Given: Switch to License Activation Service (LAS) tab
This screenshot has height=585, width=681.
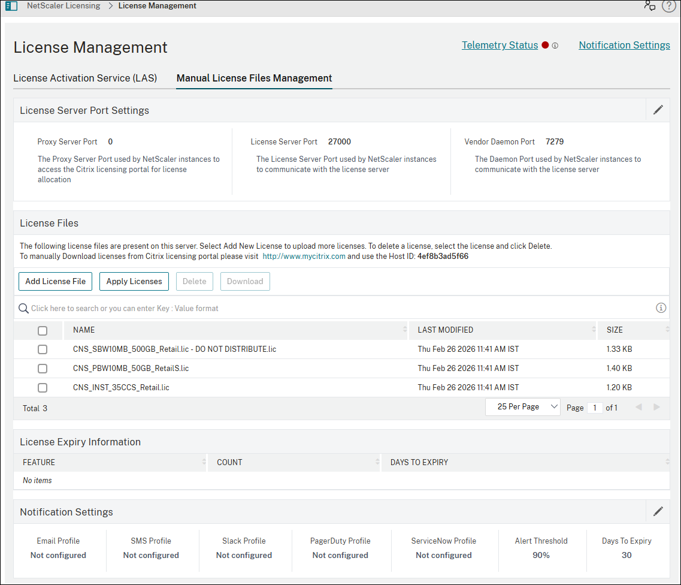Looking at the screenshot, I should (85, 79).
